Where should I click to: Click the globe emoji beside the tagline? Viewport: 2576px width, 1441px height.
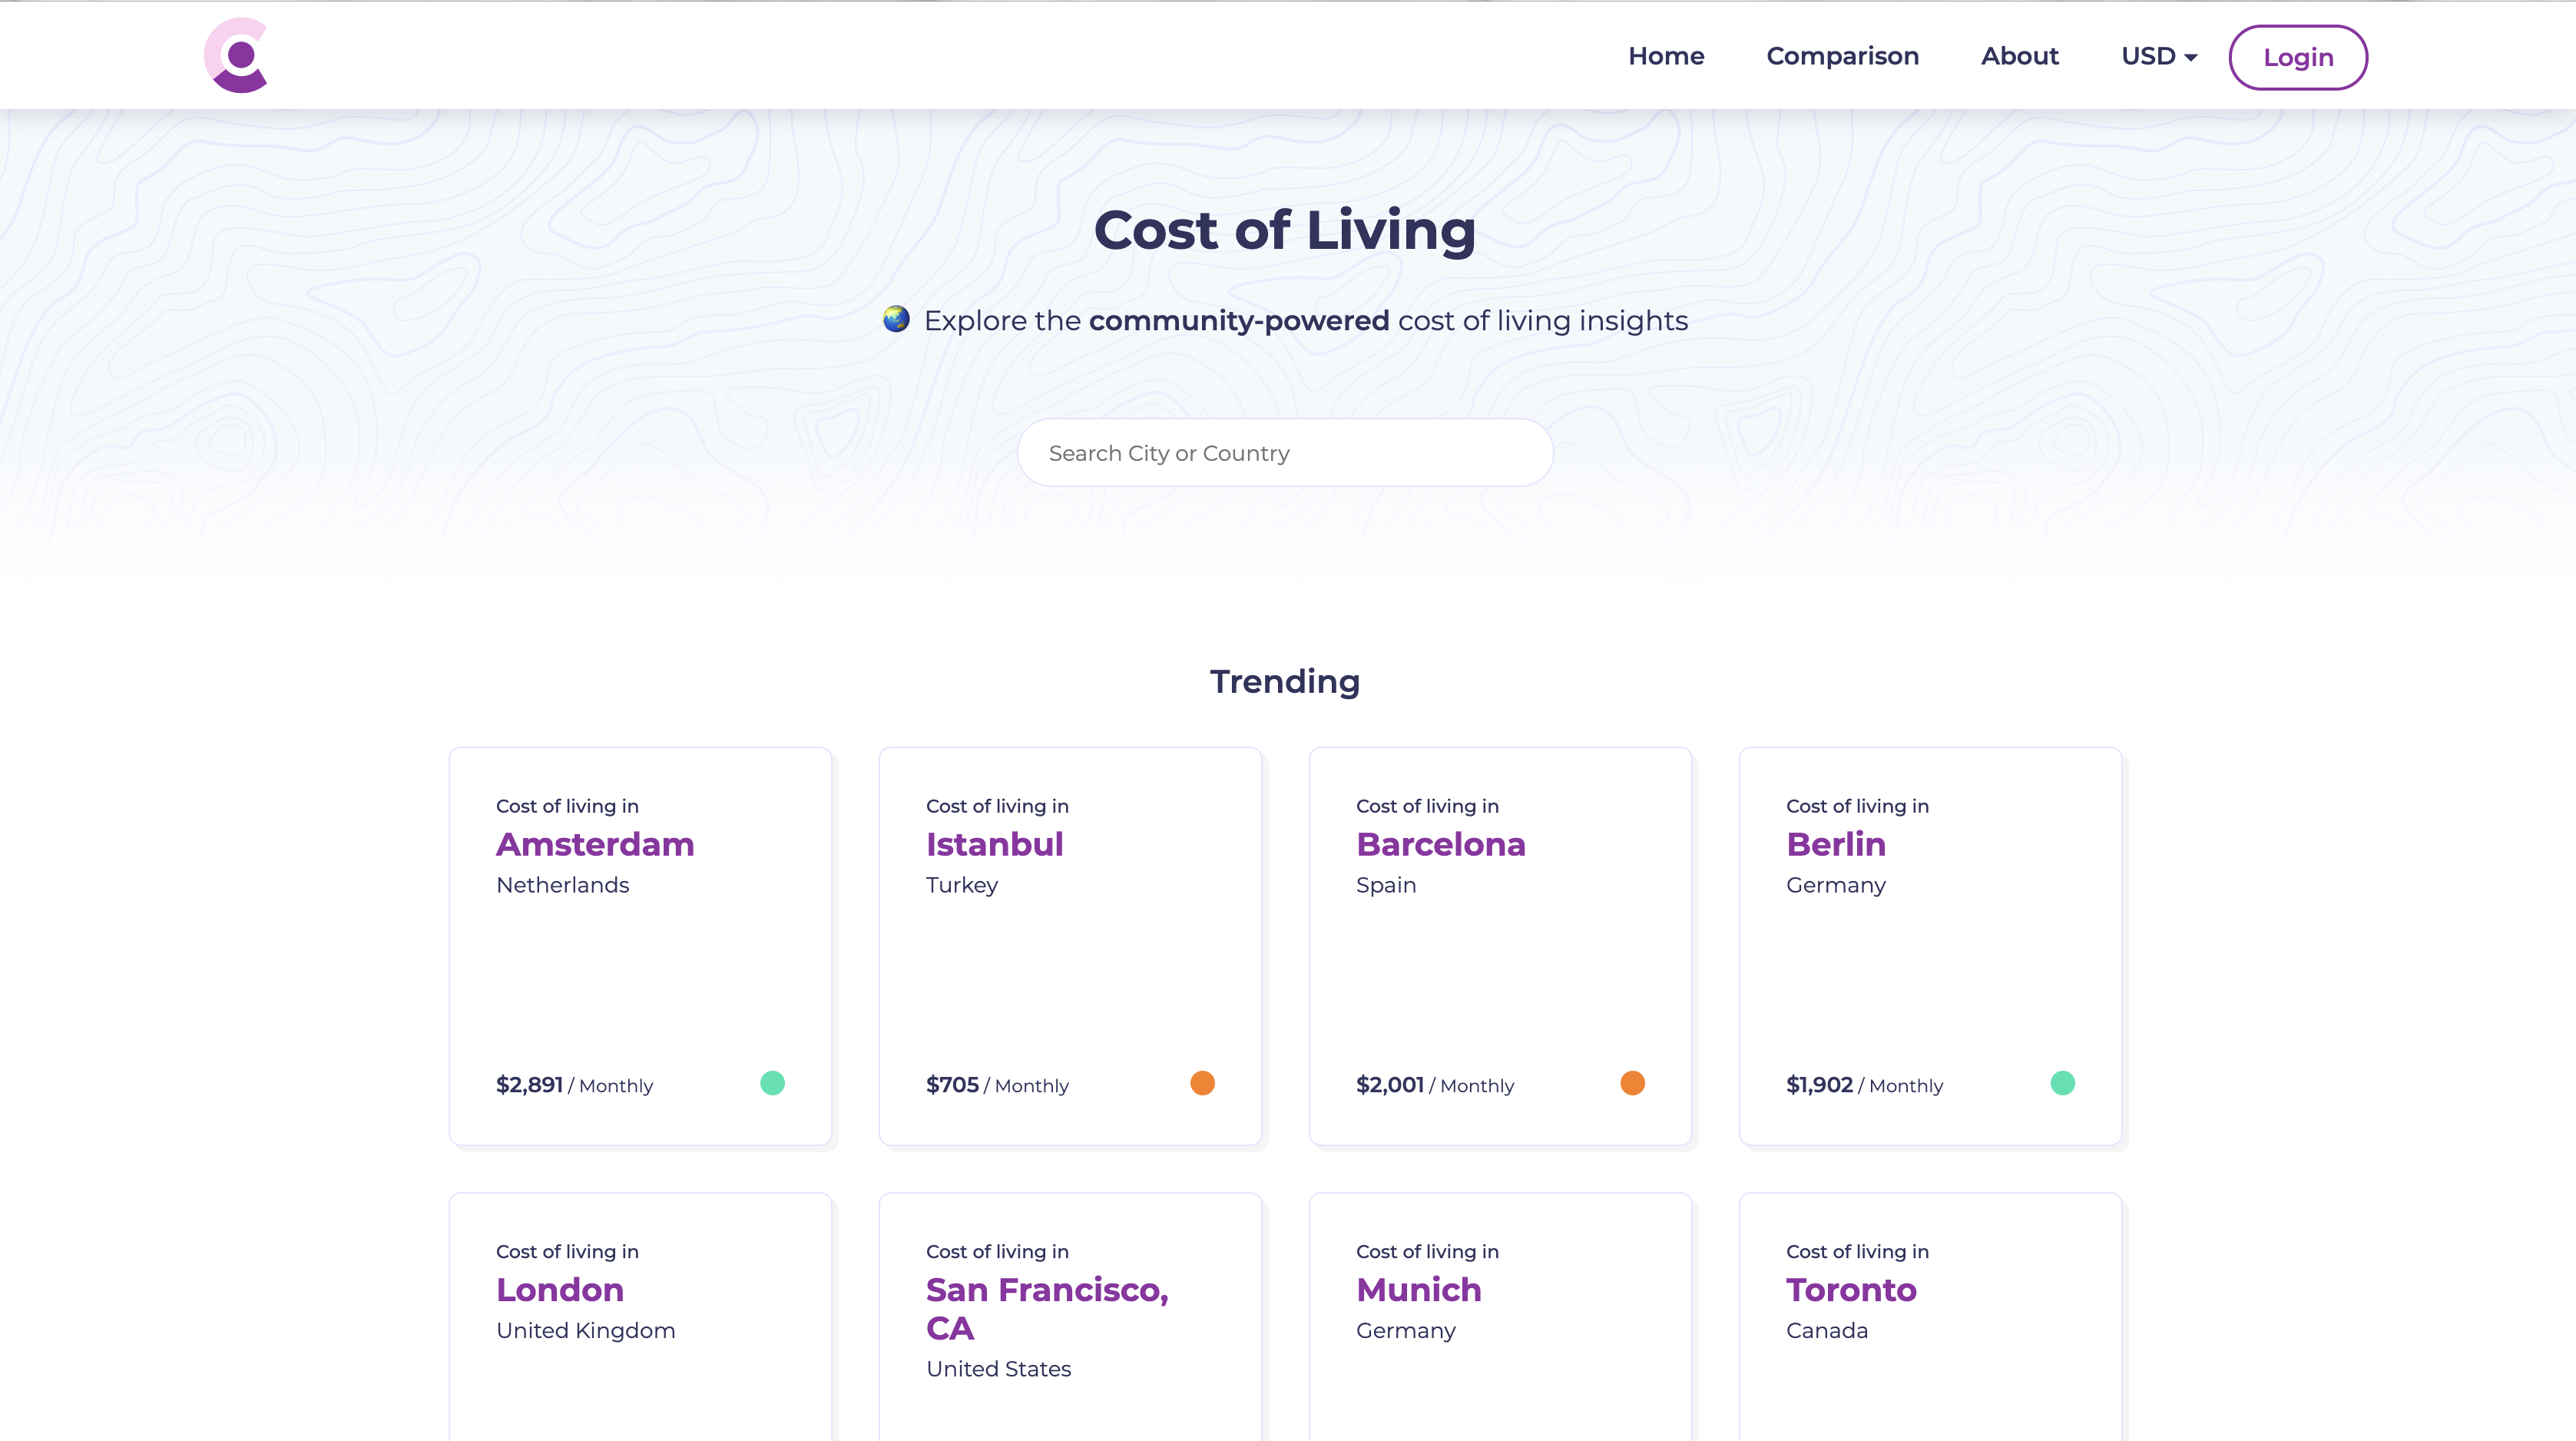[x=896, y=319]
